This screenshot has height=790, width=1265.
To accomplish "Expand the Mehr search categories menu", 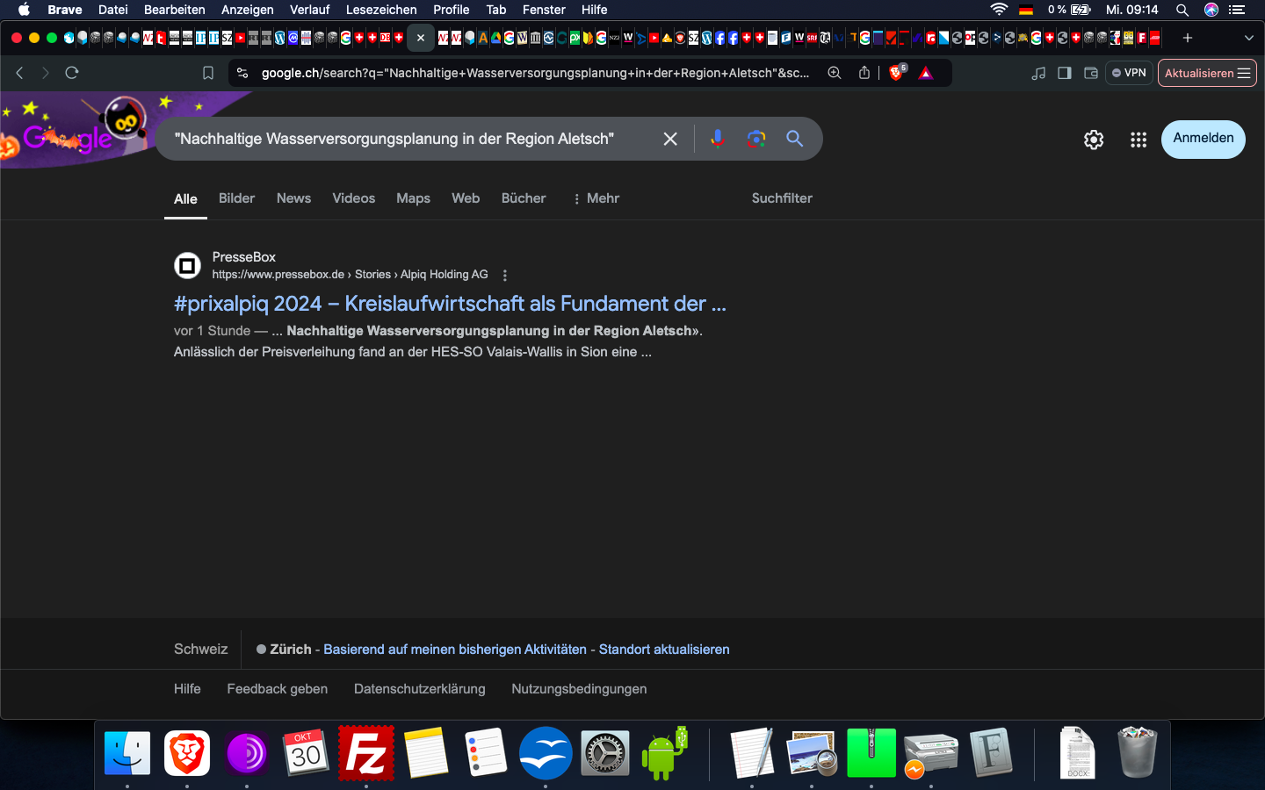I will (596, 198).
